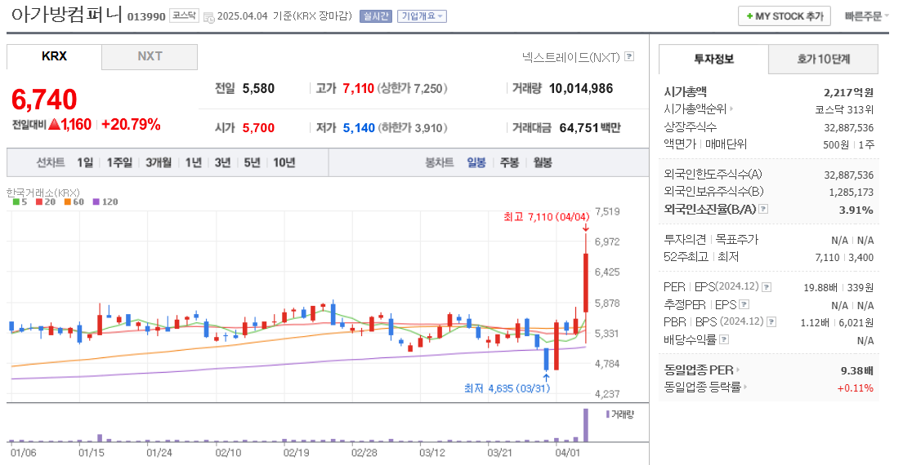Click help icon next to PER EPS(2024.12)
This screenshot has height=465, width=903.
pyautogui.click(x=767, y=287)
